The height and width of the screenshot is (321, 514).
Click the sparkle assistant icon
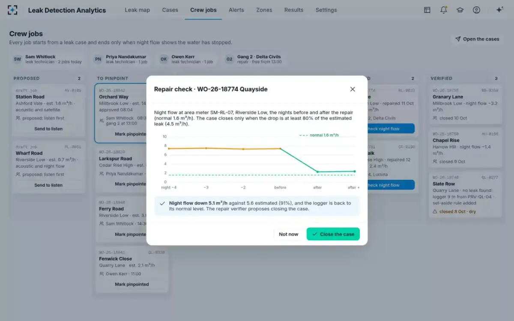pos(499,10)
